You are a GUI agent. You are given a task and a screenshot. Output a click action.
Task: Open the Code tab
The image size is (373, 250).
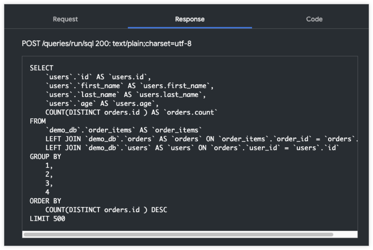click(314, 19)
